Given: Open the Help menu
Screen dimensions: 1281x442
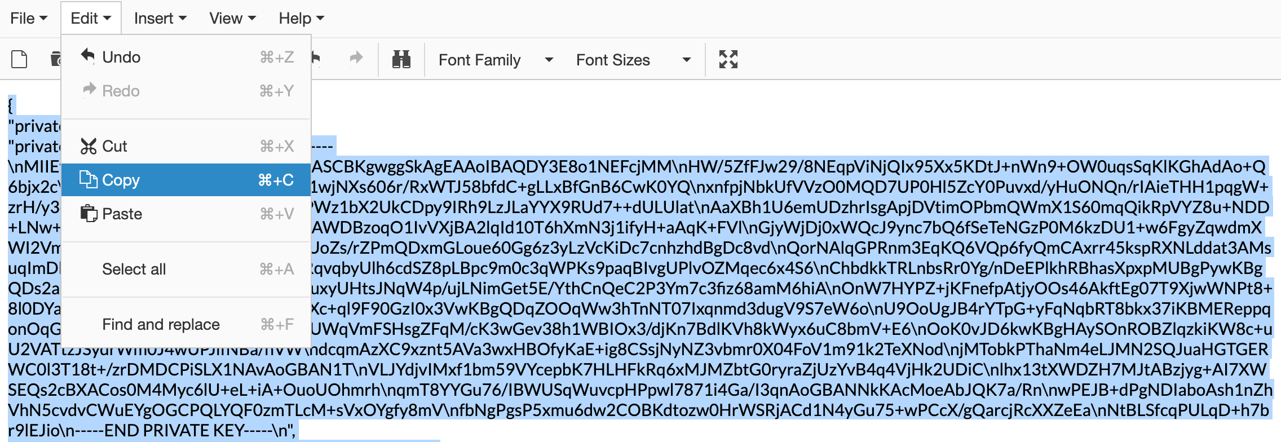Looking at the screenshot, I should [300, 17].
